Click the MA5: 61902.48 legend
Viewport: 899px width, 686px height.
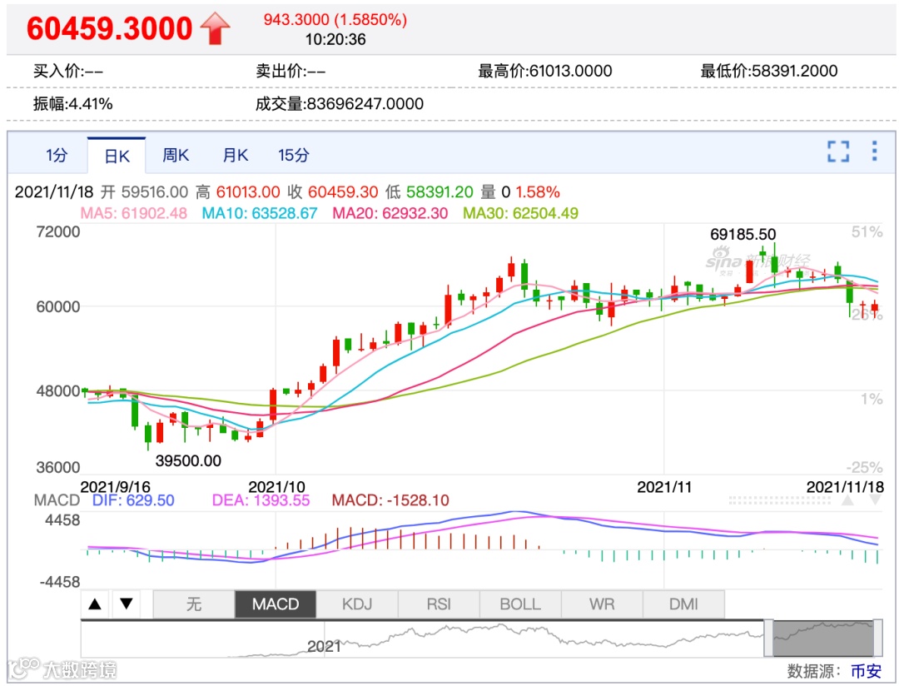coord(133,213)
